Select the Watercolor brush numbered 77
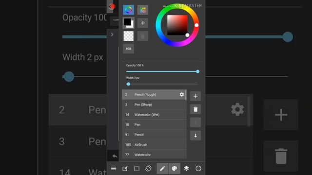The width and height of the screenshot is (312, 175). [154, 155]
